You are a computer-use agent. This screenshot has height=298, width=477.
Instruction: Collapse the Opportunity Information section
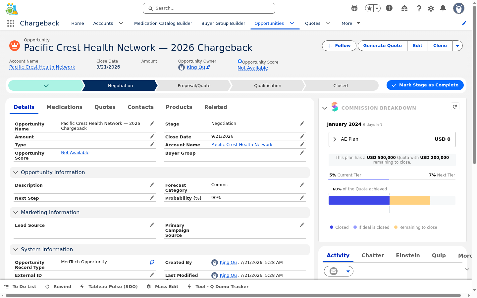[x=16, y=173]
